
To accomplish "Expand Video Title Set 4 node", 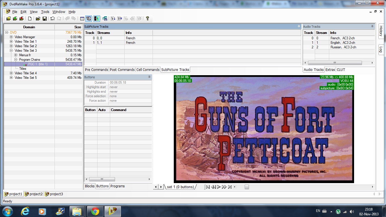I will tap(11, 73).
